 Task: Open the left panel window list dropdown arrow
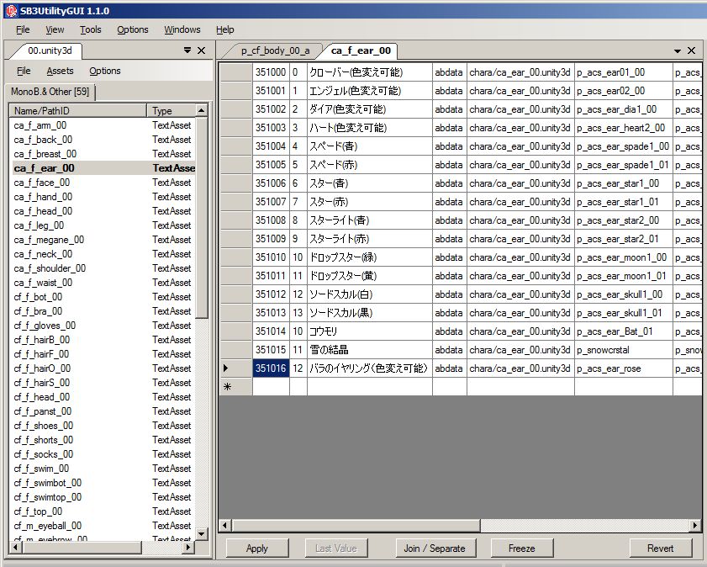[187, 50]
